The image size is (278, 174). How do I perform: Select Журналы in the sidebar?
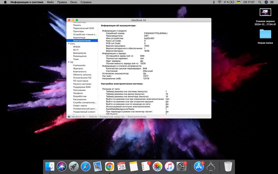click(x=78, y=68)
